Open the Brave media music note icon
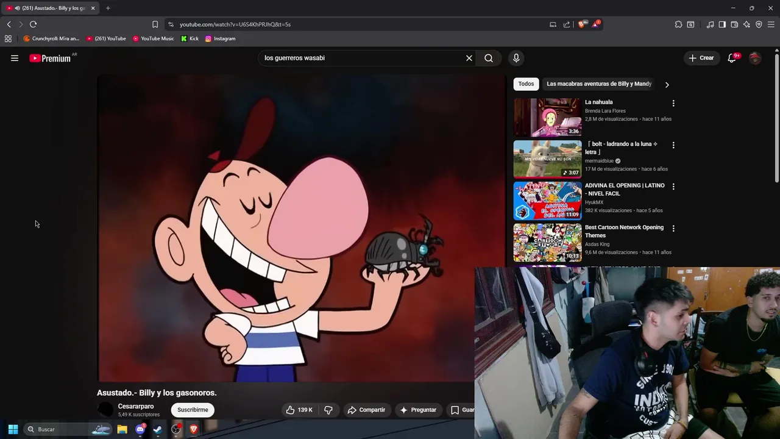This screenshot has height=439, width=780. (710, 24)
